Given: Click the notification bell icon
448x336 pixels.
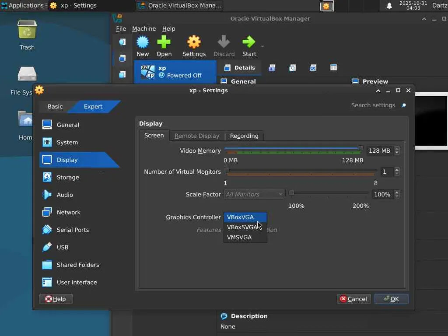Looking at the screenshot, I should click(x=389, y=6).
